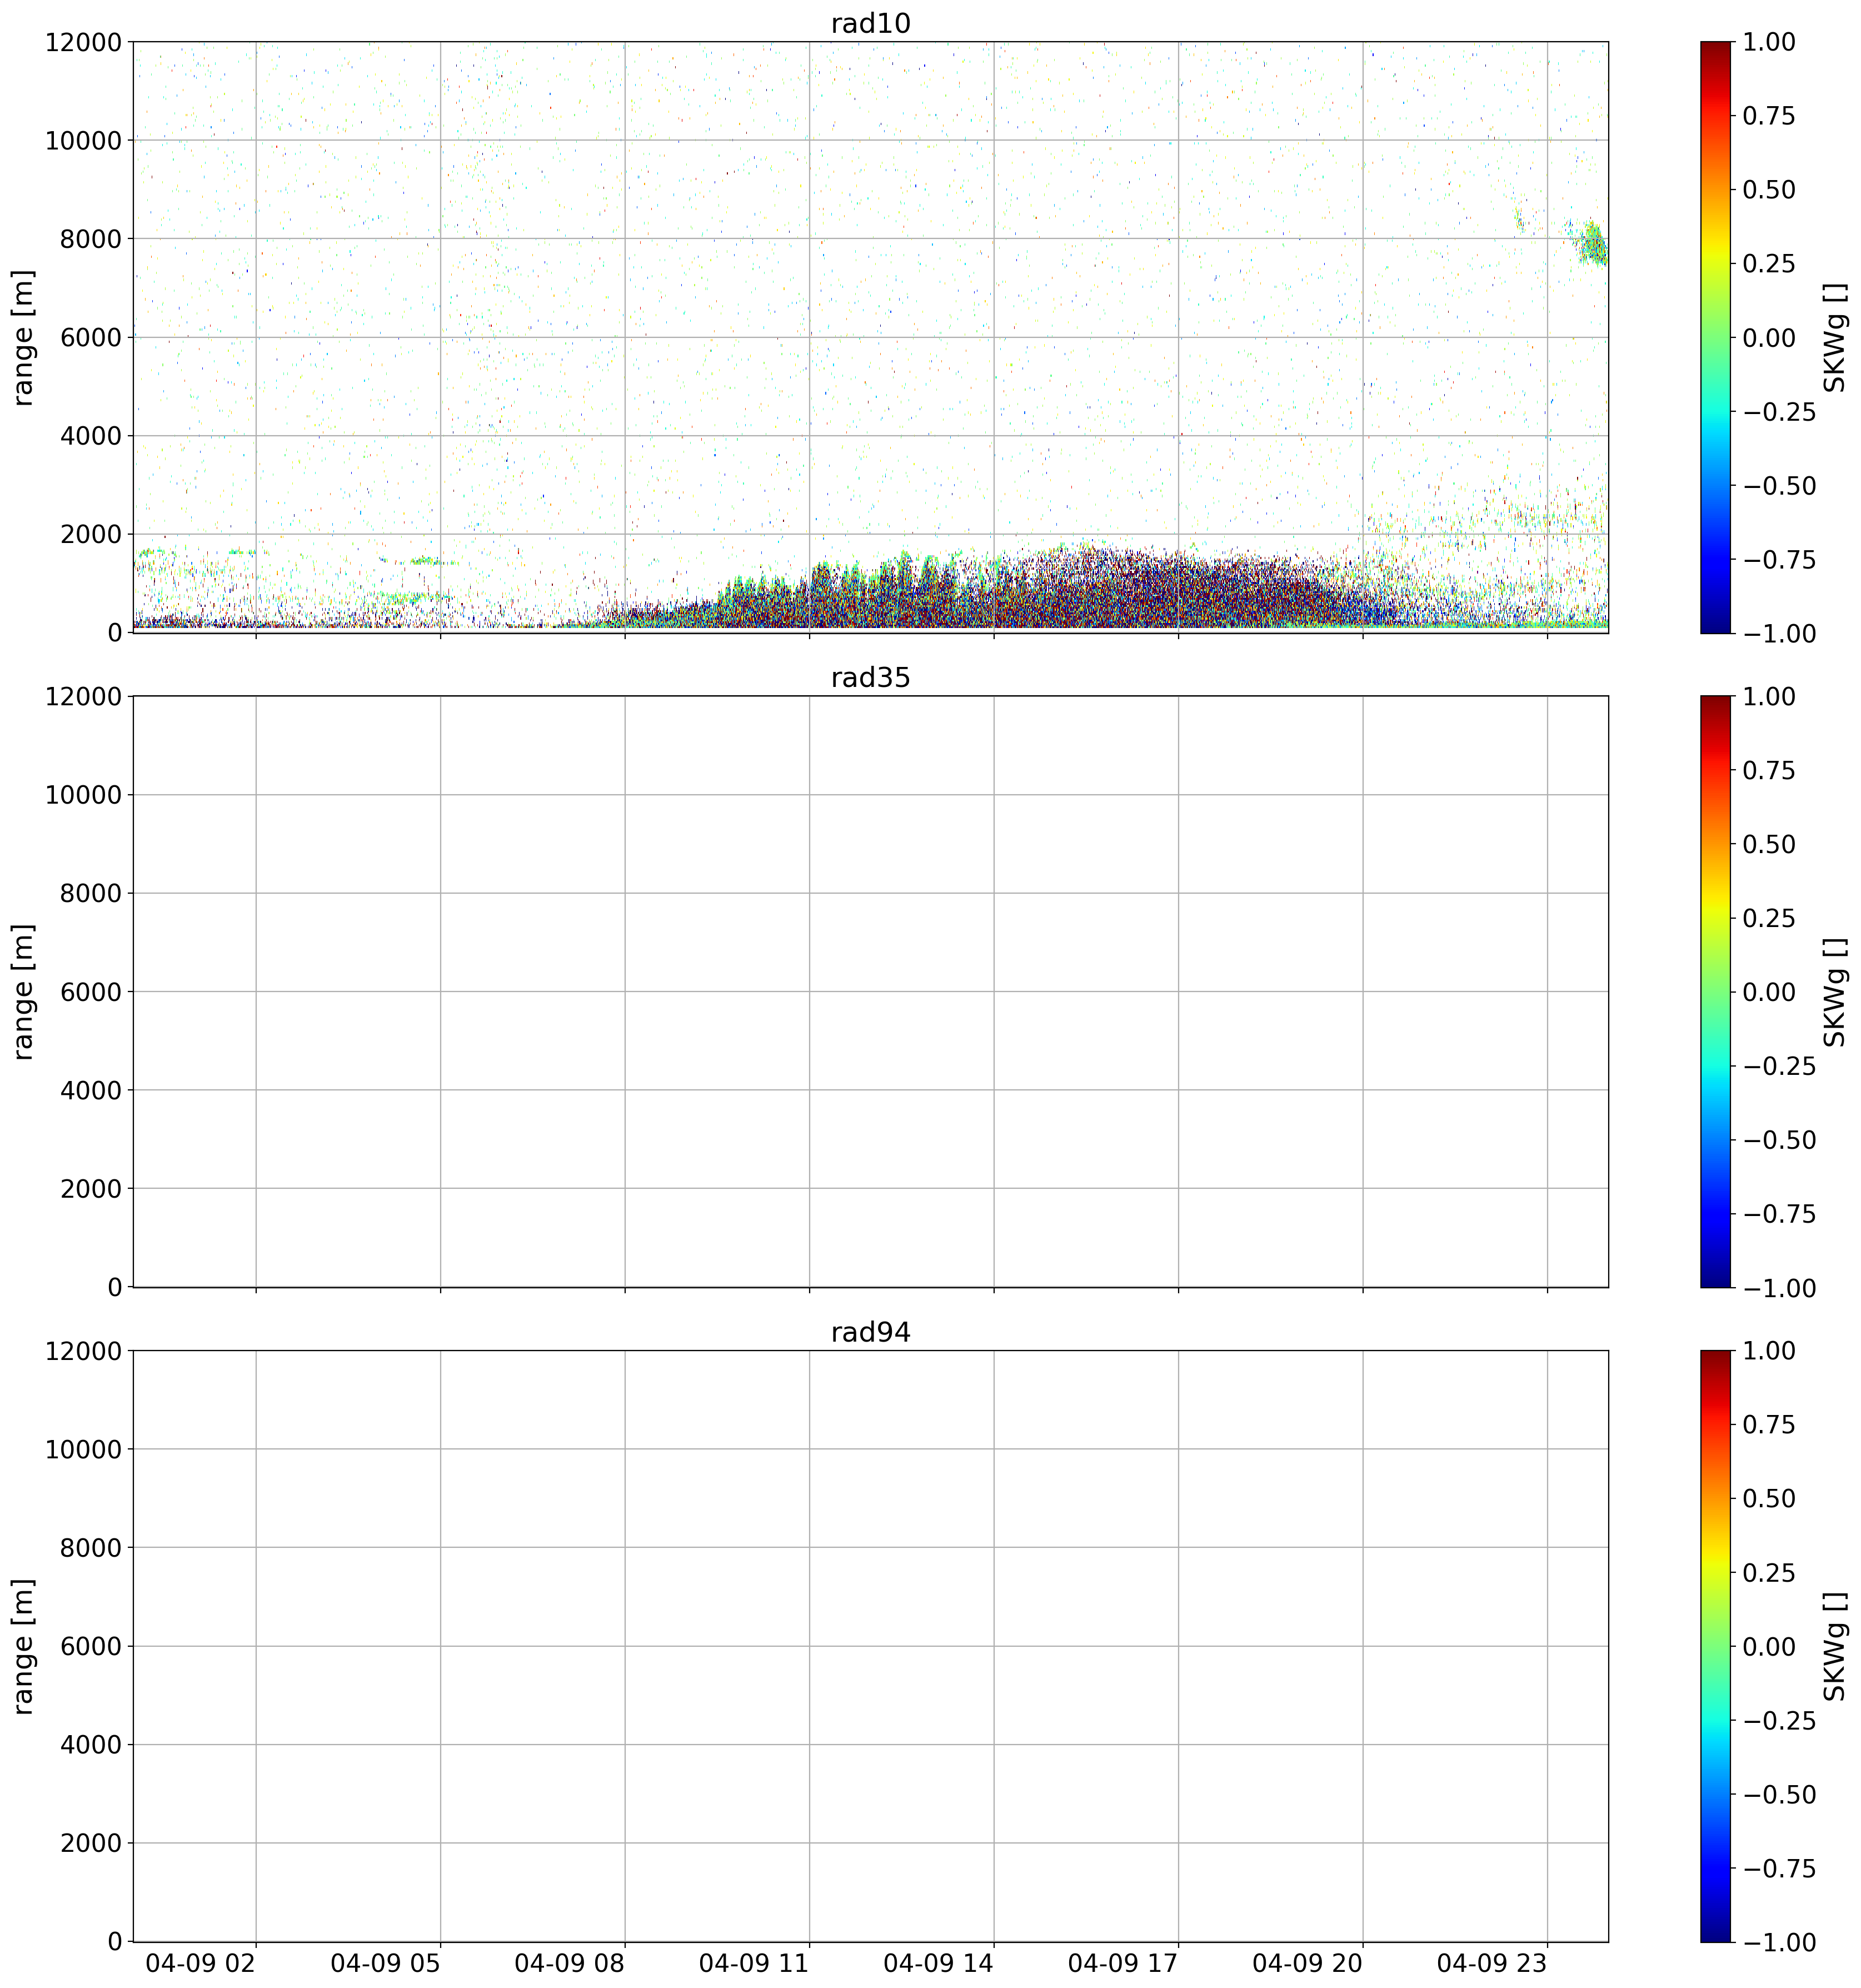Select the rad35 'range [m]' axis label
This screenshot has height=1988, width=1861.
(23, 991)
